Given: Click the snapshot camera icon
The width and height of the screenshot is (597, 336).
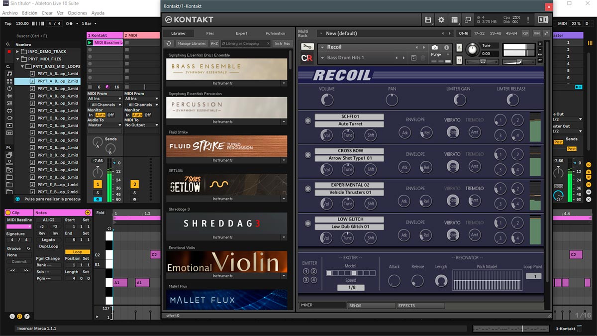Looking at the screenshot, I should (x=434, y=47).
